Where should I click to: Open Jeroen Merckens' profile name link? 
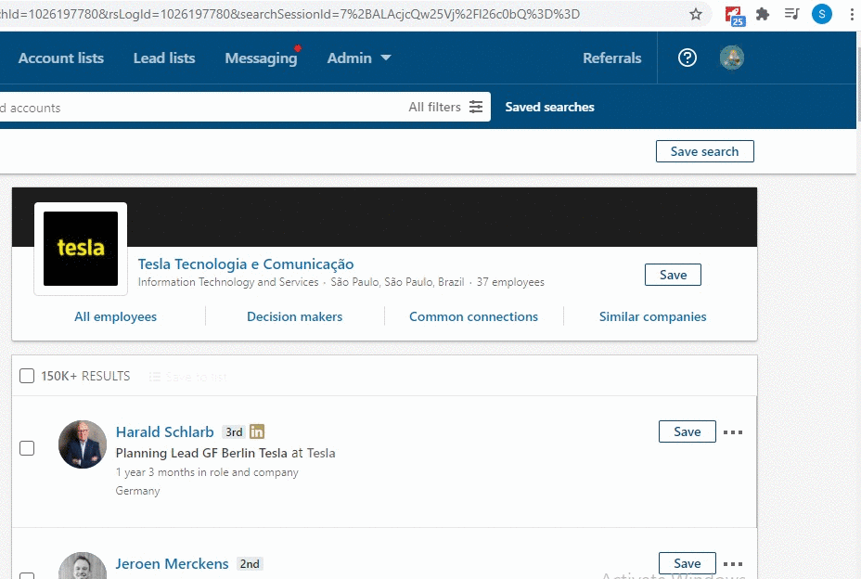(x=172, y=563)
